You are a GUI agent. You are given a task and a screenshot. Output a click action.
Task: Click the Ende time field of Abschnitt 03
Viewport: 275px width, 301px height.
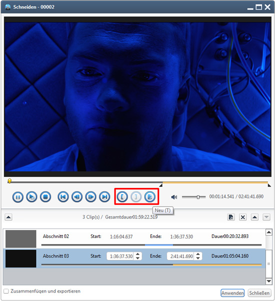[181, 256]
